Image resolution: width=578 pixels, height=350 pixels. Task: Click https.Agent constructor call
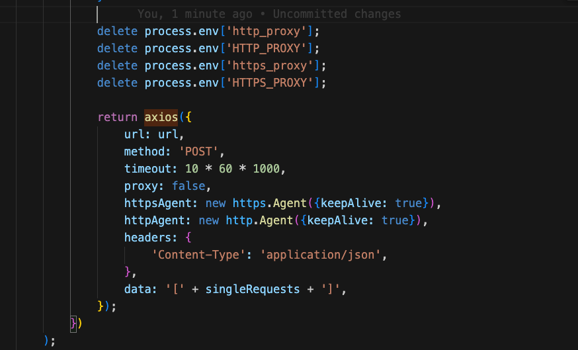pyautogui.click(x=269, y=203)
